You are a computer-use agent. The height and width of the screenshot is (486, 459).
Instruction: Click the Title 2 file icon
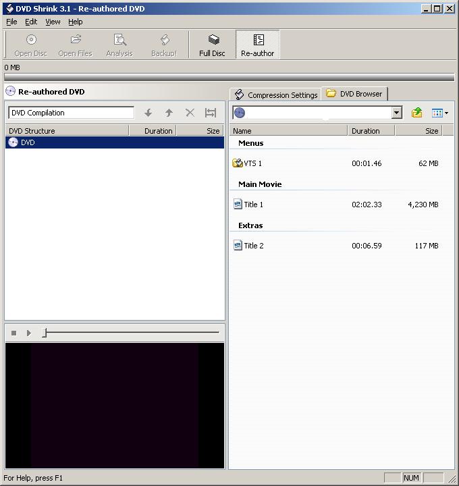pos(238,246)
